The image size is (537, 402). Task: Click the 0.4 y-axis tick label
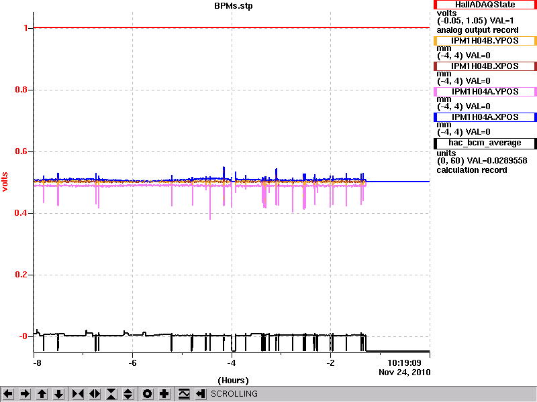[x=21, y=213]
